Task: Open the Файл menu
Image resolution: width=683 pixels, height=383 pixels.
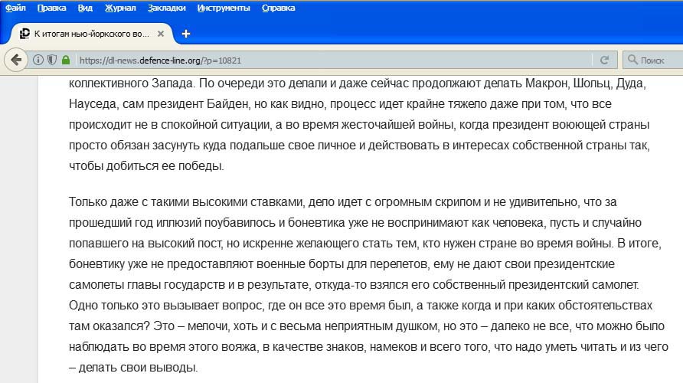Action: coord(15,8)
